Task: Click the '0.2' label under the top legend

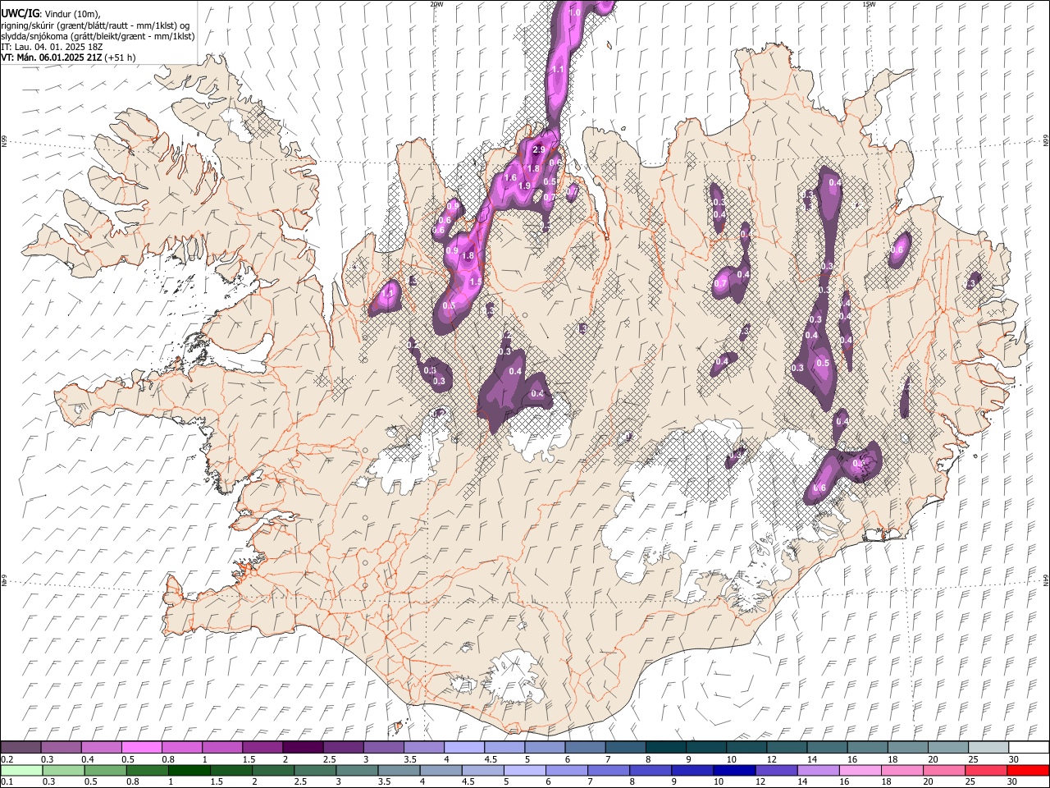Action: 7,759
